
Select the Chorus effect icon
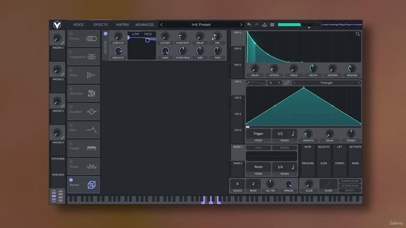[91, 39]
